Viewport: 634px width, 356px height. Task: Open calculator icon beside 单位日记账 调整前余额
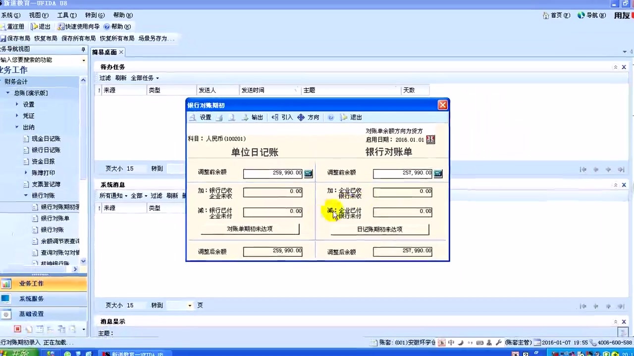(308, 173)
